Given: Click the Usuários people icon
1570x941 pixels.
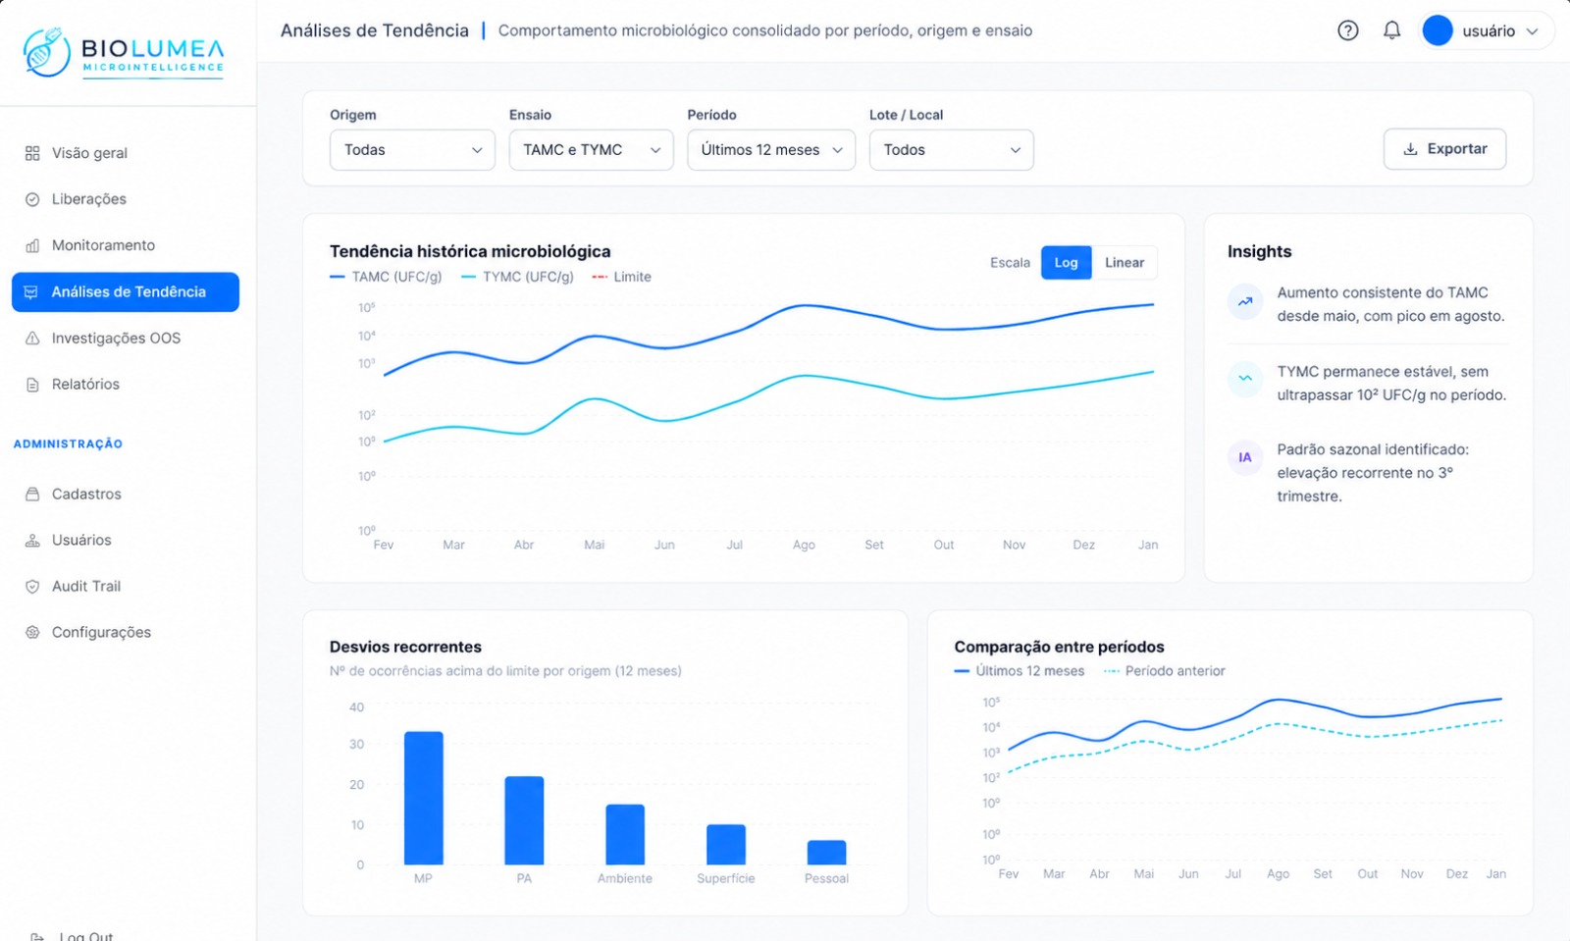Looking at the screenshot, I should point(32,541).
